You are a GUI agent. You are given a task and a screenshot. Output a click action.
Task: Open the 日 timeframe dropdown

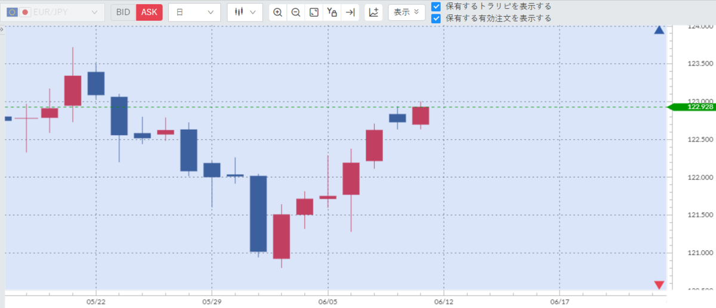195,12
